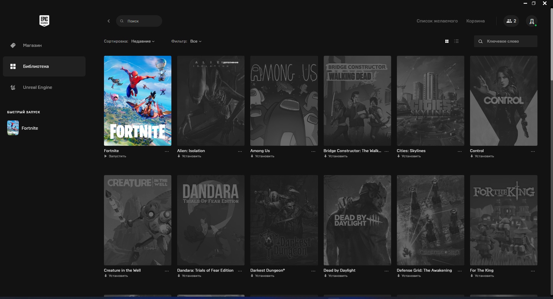Open options menu for Defense Grid
The width and height of the screenshot is (553, 299).
(460, 271)
